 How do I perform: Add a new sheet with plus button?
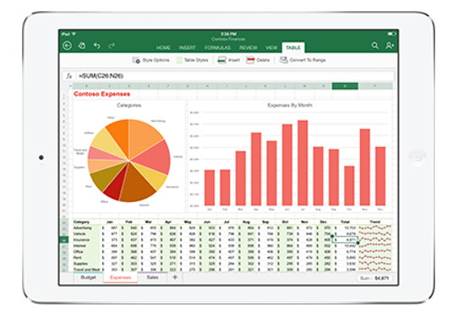175,277
